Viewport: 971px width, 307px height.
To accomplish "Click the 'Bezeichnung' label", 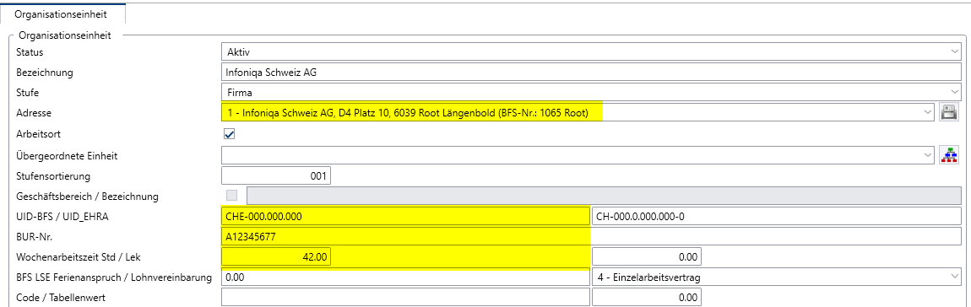I will 45,73.
